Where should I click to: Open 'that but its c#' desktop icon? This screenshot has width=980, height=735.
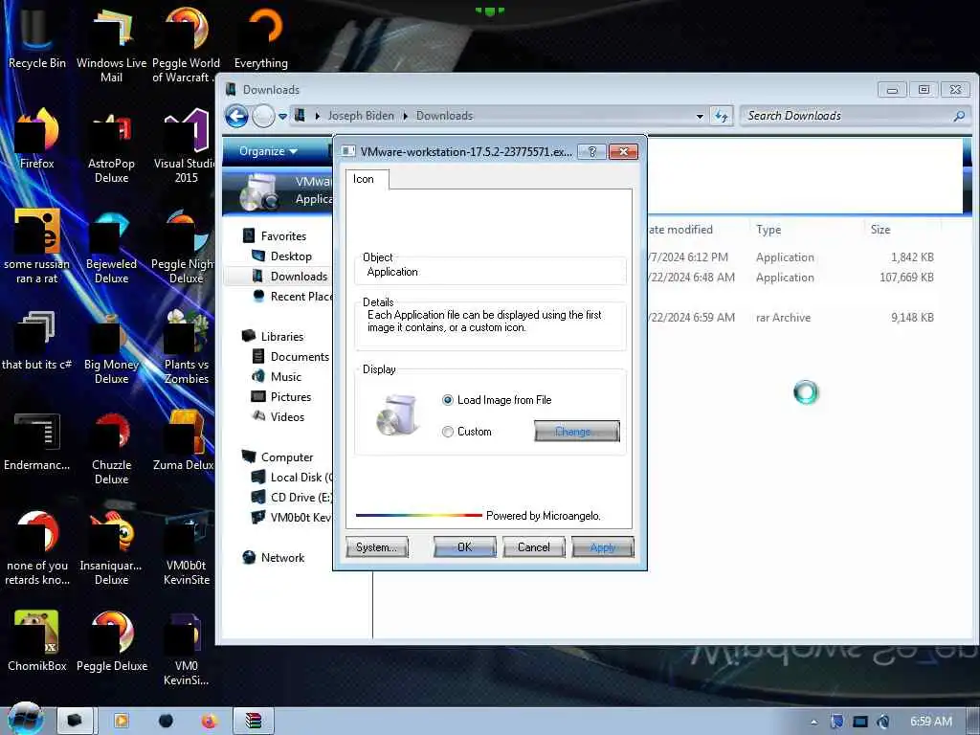click(x=36, y=341)
